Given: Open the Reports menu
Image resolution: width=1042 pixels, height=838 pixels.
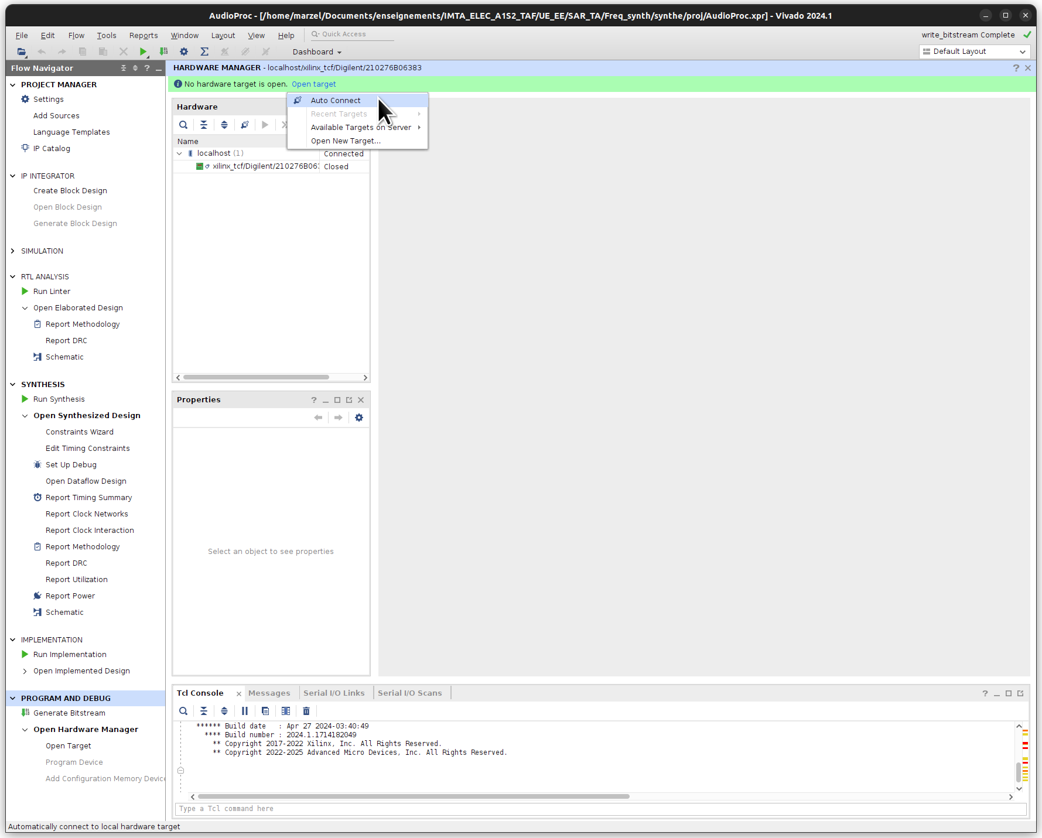Looking at the screenshot, I should [x=144, y=35].
